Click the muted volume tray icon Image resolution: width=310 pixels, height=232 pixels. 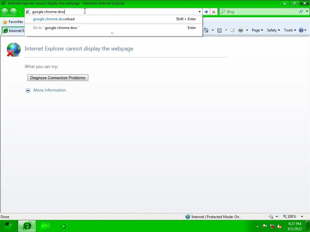point(279,226)
